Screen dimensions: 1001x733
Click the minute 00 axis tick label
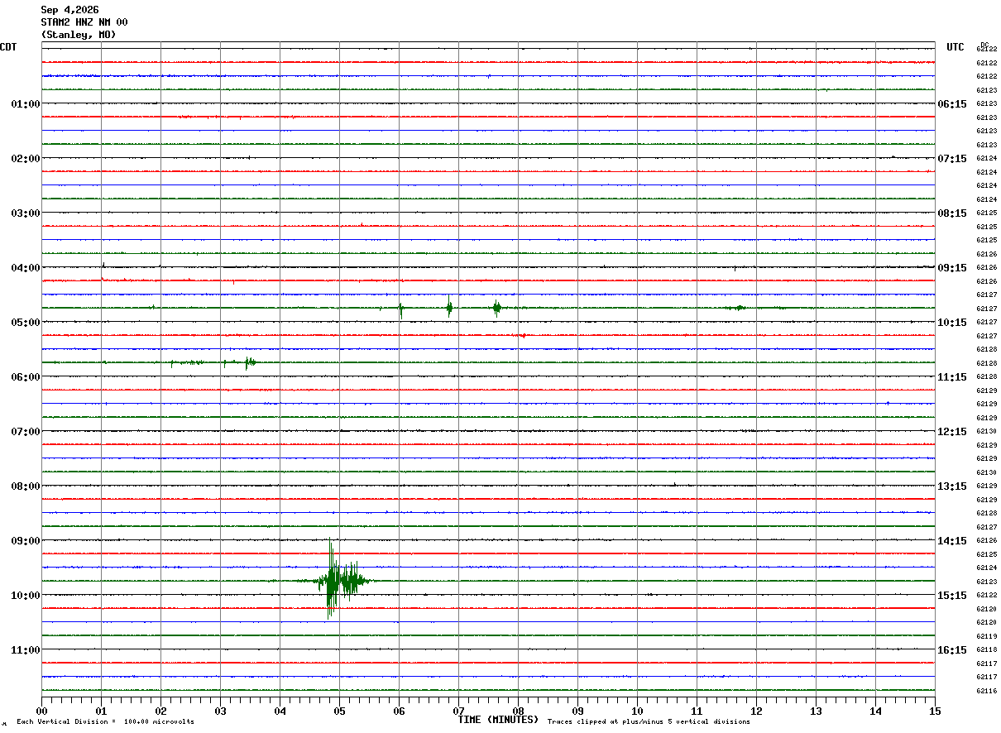pyautogui.click(x=41, y=711)
